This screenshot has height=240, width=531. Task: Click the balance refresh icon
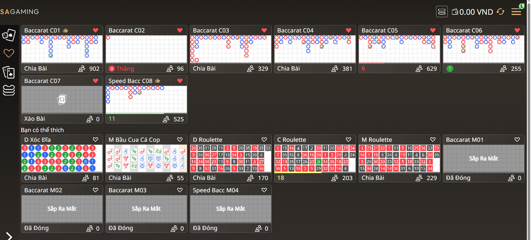coord(500,12)
